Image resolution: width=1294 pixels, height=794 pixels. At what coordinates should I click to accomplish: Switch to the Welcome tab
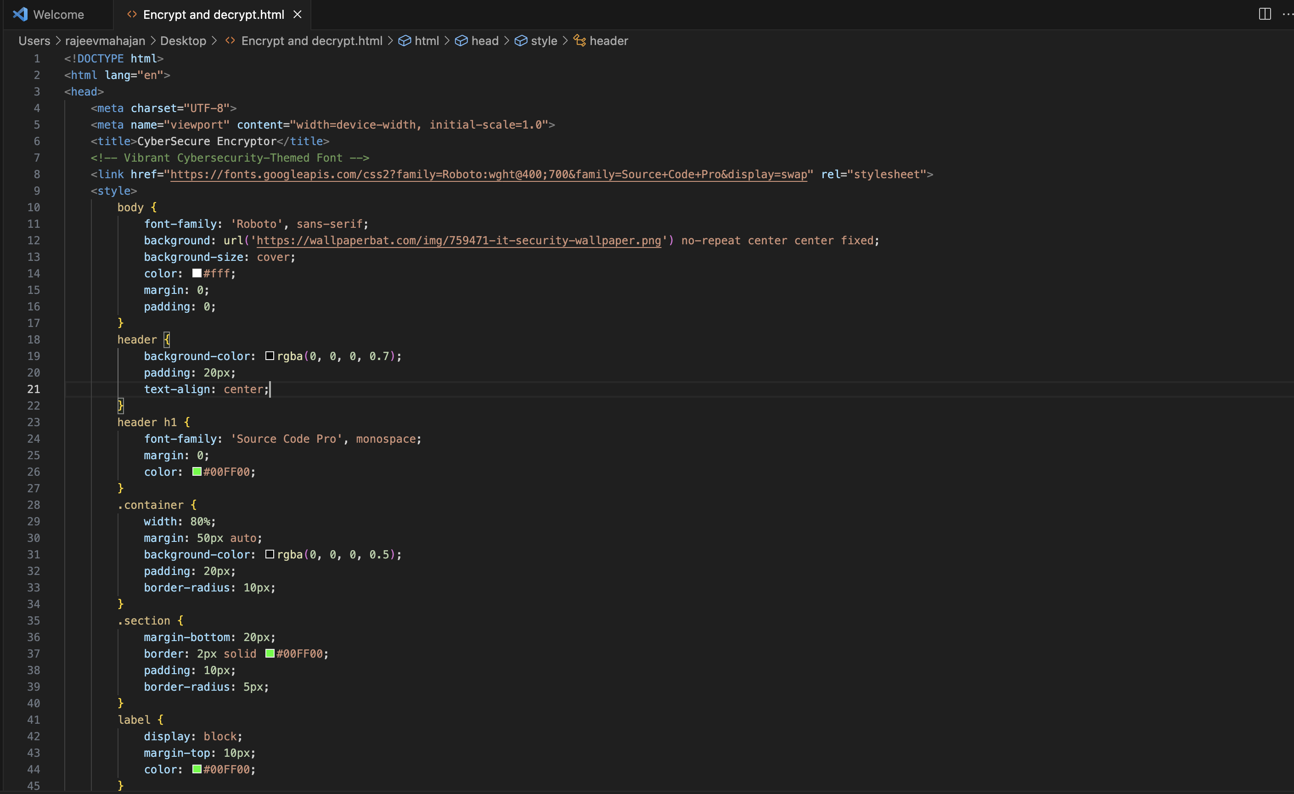(x=58, y=14)
